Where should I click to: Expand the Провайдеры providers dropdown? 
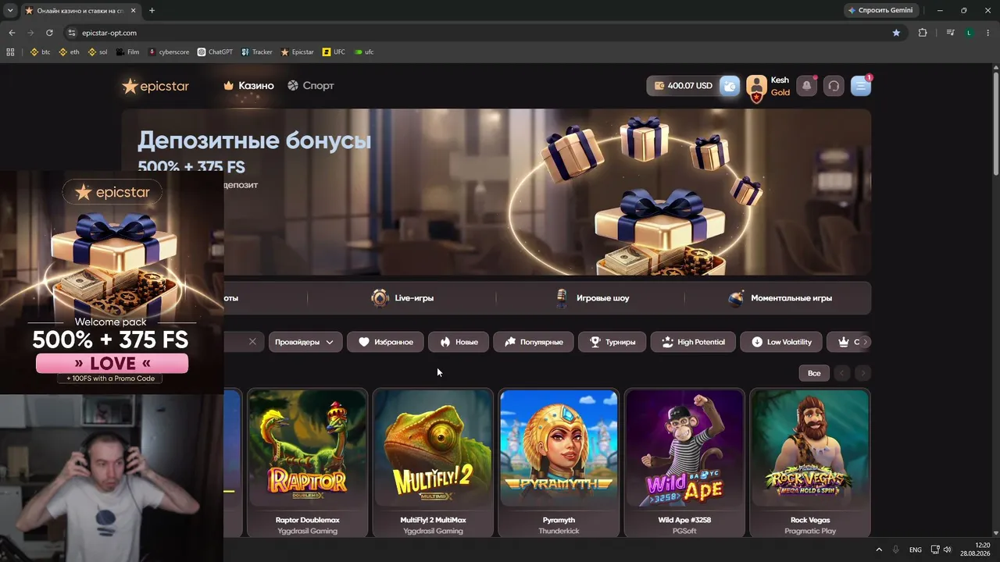(305, 342)
